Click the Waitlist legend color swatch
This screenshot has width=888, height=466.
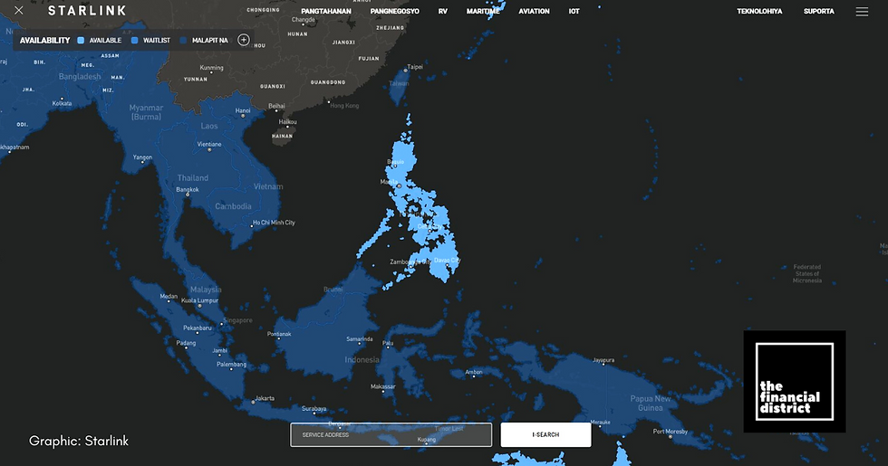(135, 40)
